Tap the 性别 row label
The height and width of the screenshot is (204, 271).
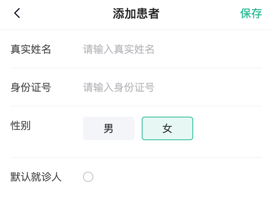pos(21,125)
